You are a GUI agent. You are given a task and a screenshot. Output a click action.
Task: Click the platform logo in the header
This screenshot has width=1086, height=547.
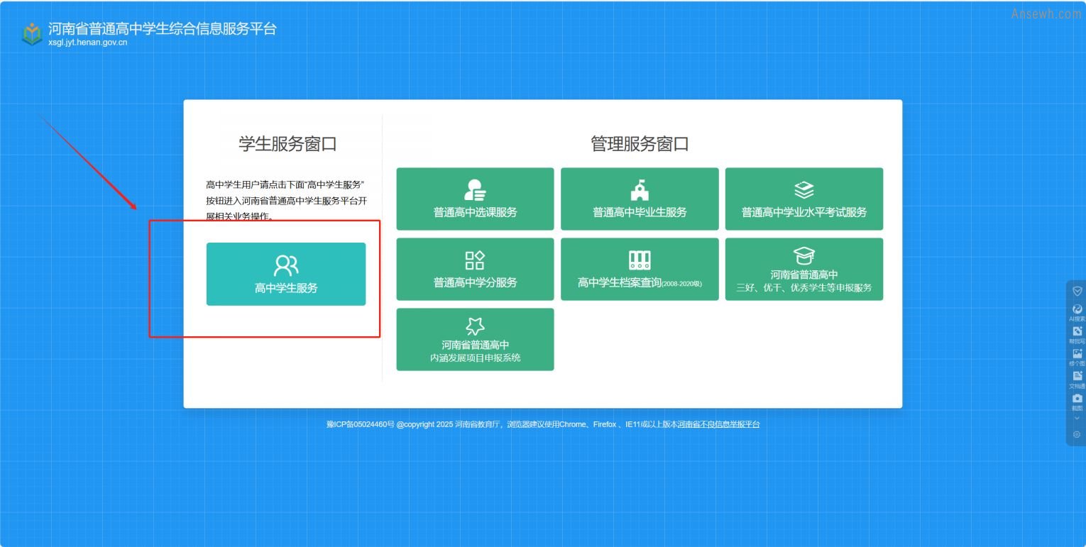click(32, 33)
